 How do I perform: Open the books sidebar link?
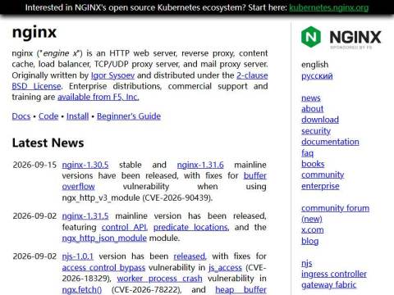(x=313, y=164)
